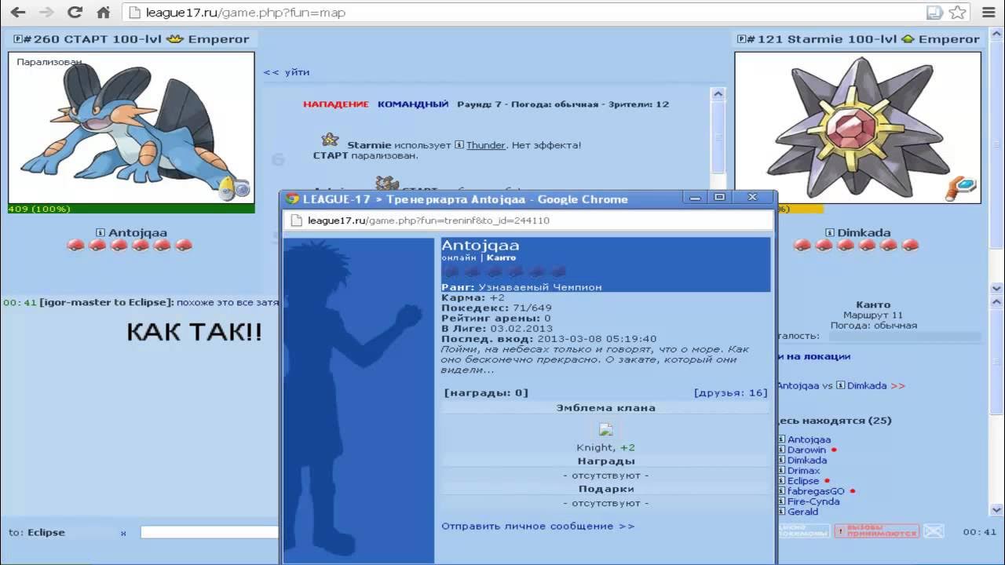Viewport: 1005px width, 565px height.
Task: Click Dimkada's last pokeball icon
Action: [x=910, y=246]
